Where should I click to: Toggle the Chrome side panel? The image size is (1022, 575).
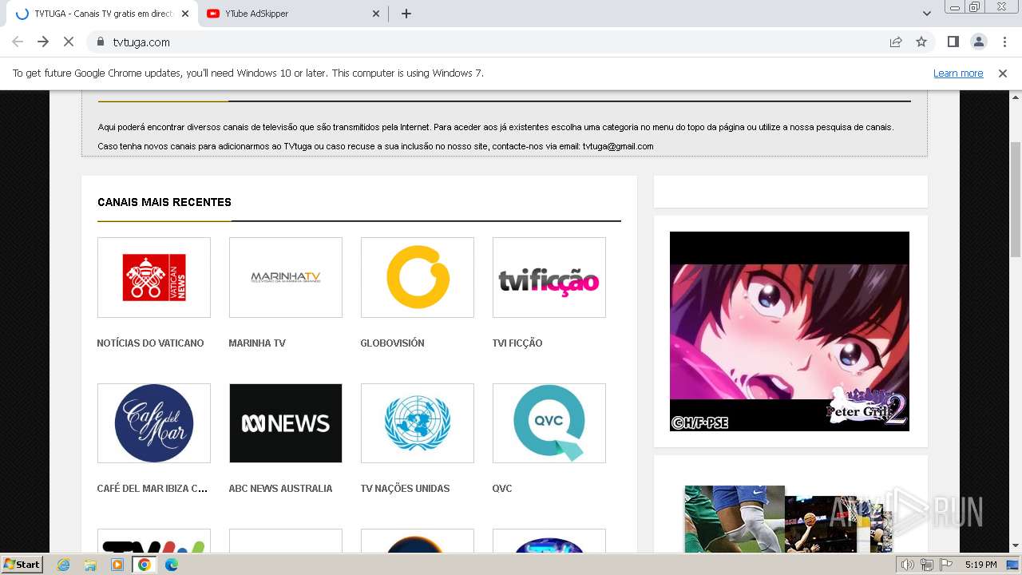953,42
